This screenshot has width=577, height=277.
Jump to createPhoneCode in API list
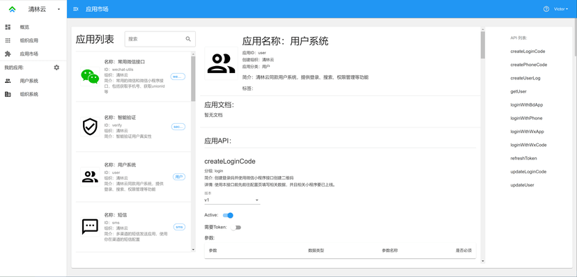tap(529, 65)
